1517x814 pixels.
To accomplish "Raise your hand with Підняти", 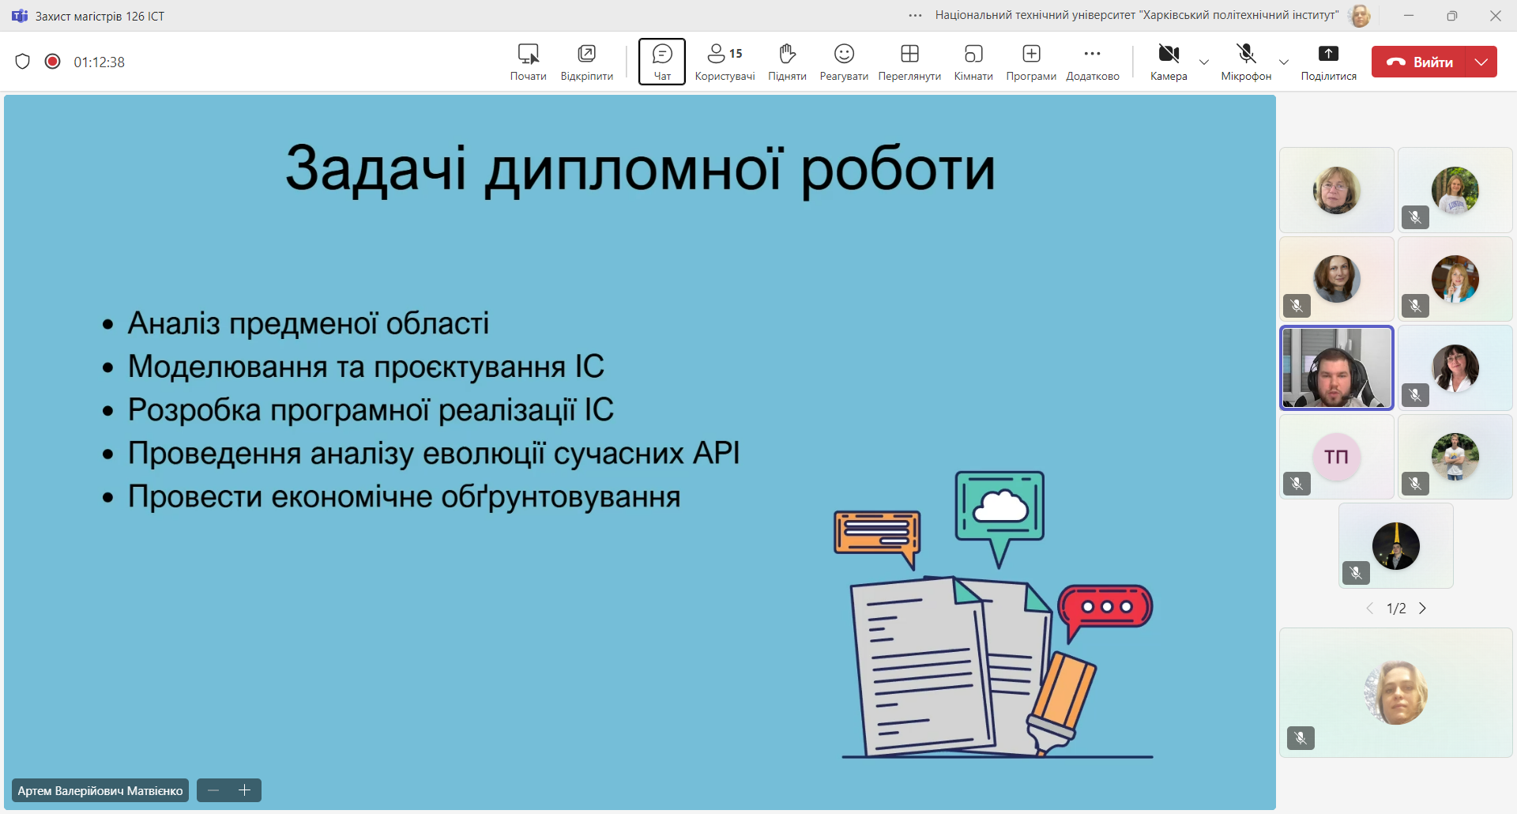I will click(787, 62).
